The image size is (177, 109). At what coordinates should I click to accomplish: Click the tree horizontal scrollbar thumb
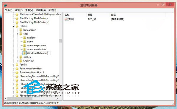coord(20,99)
